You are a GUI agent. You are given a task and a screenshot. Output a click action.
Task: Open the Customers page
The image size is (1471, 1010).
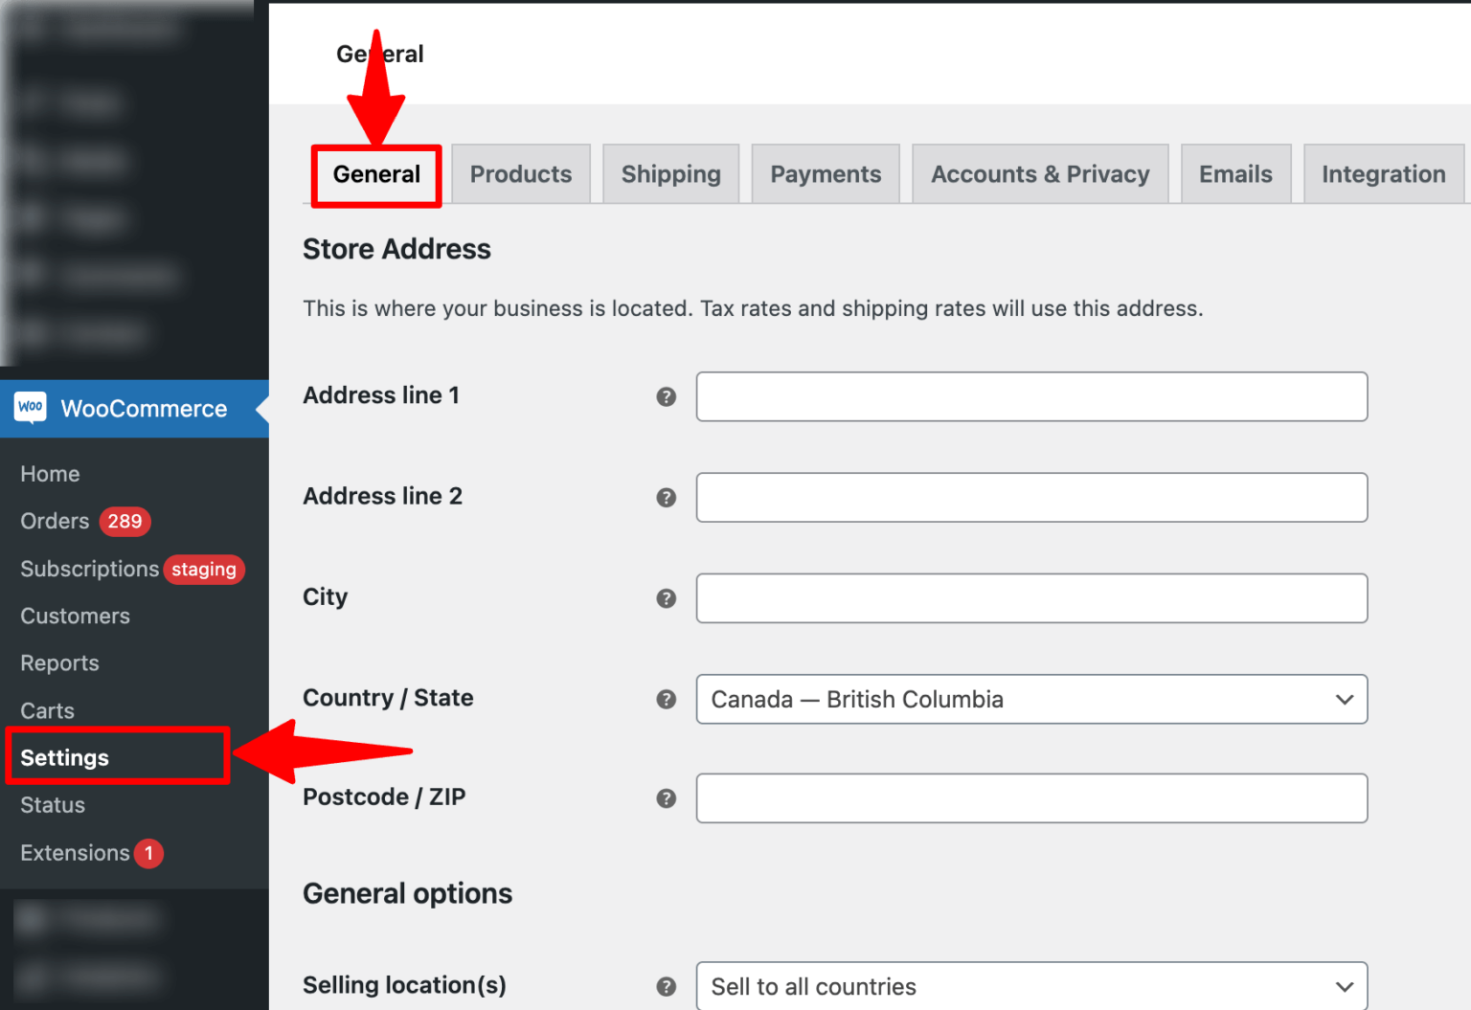(x=75, y=616)
